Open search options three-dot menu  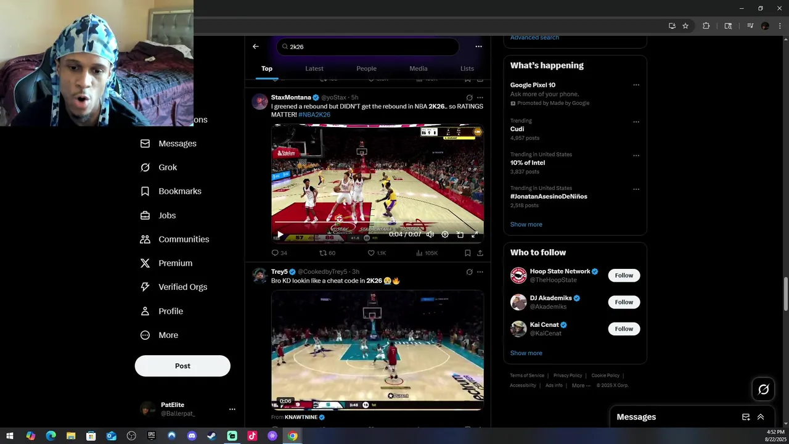tap(478, 46)
